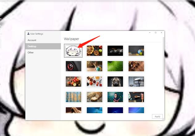The height and width of the screenshot is (136, 195).
Task: Choose the scales and books wallpaper
Action: 136,81
